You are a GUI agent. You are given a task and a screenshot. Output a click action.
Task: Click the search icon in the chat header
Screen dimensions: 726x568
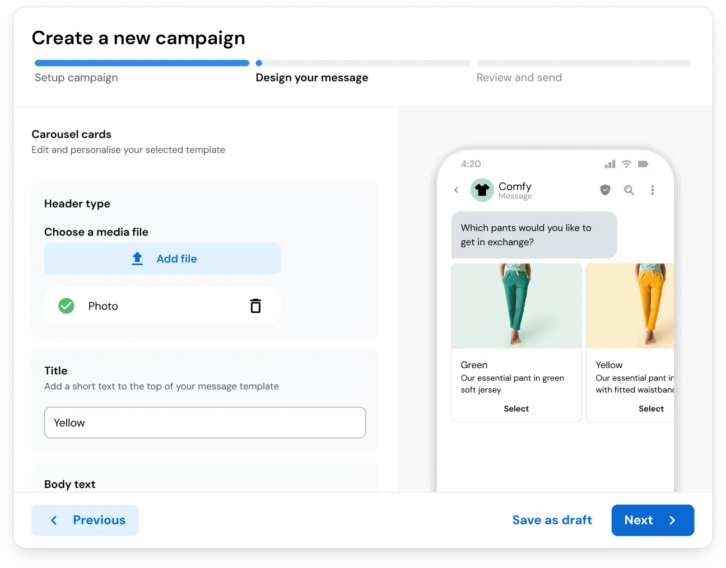pos(629,190)
